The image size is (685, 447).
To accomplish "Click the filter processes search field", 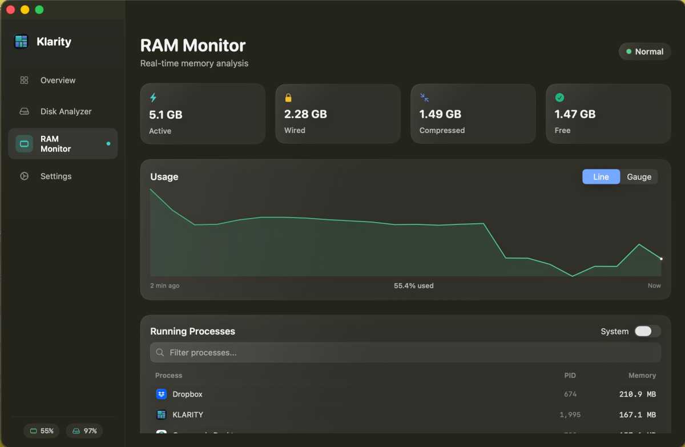I will [x=405, y=352].
